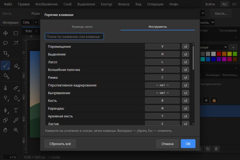Click the 41% zoom level field

(10, 157)
